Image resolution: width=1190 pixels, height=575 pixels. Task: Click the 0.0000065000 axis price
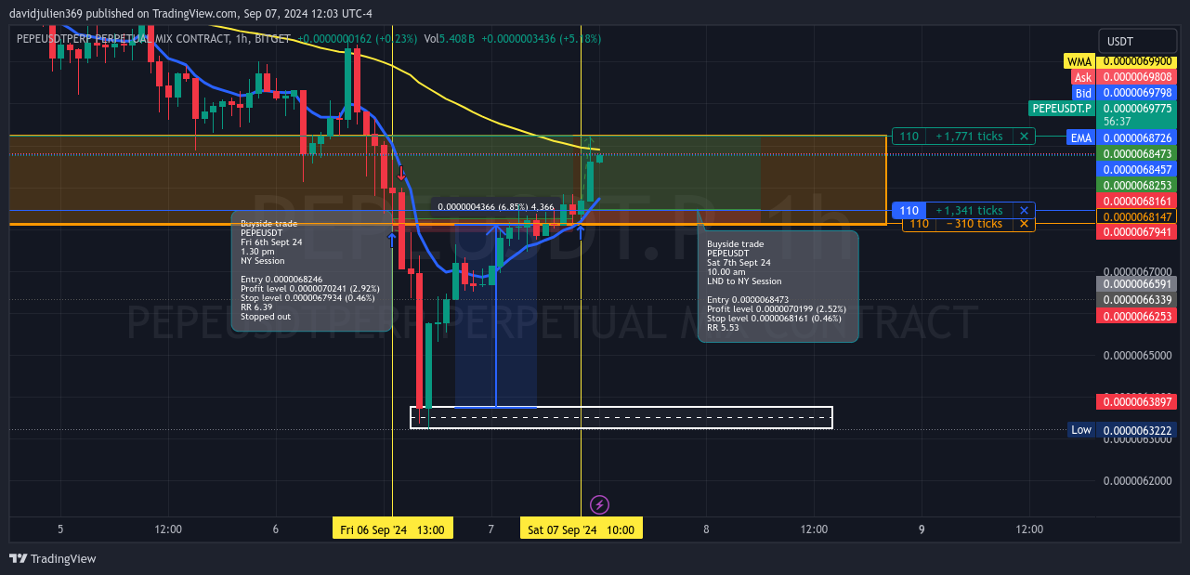click(1138, 356)
